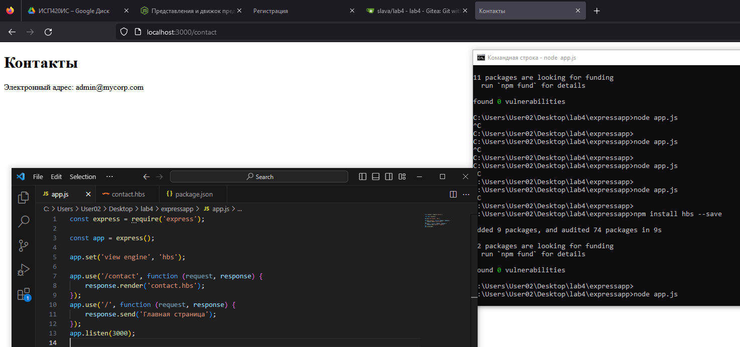Open the Run and Debug view
Viewport: 740px width, 347px height.
(23, 270)
